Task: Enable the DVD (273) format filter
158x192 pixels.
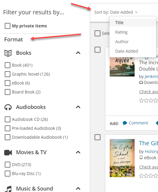Action: click(x=7, y=165)
